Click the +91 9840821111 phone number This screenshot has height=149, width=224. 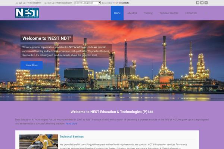pos(34,3)
